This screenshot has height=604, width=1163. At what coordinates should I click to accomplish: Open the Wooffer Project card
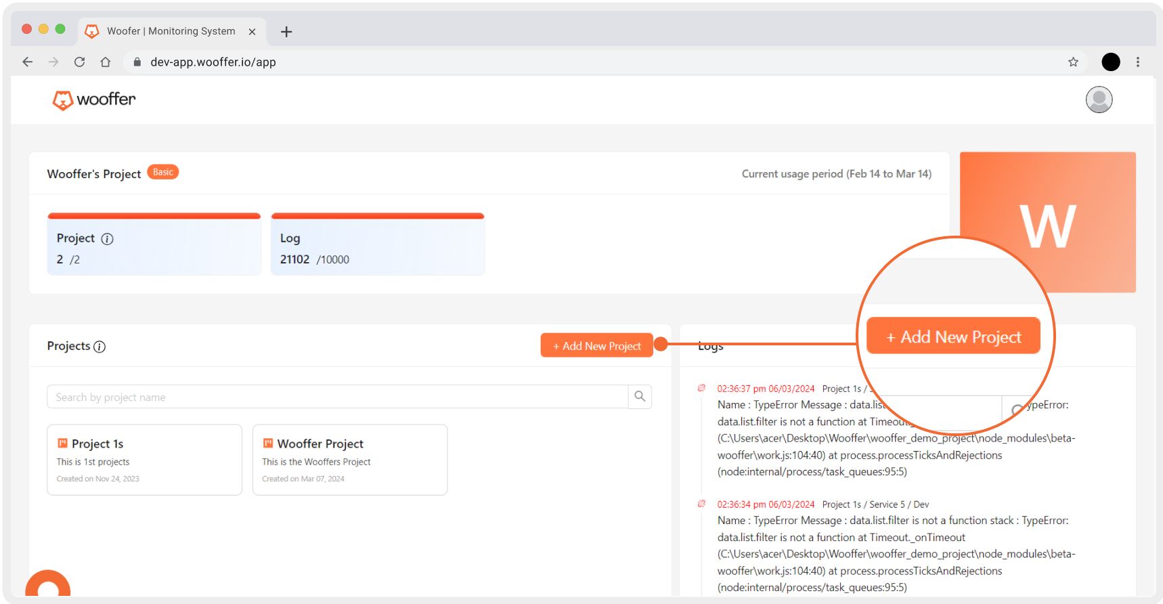[x=350, y=460]
